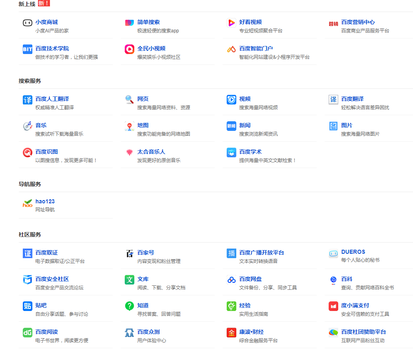The height and width of the screenshot is (351, 413).
Task: Open the 图片 search link
Action: (x=347, y=125)
